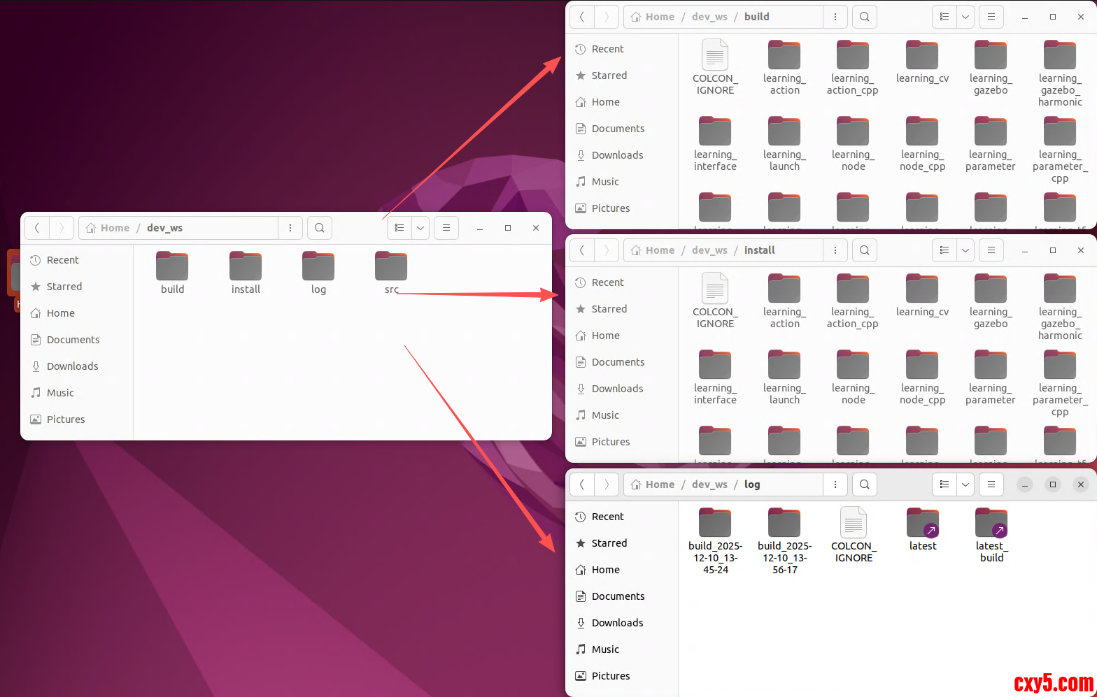Screen dimensions: 1097x697
Task: Toggle list view in the install window
Action: tap(944, 250)
